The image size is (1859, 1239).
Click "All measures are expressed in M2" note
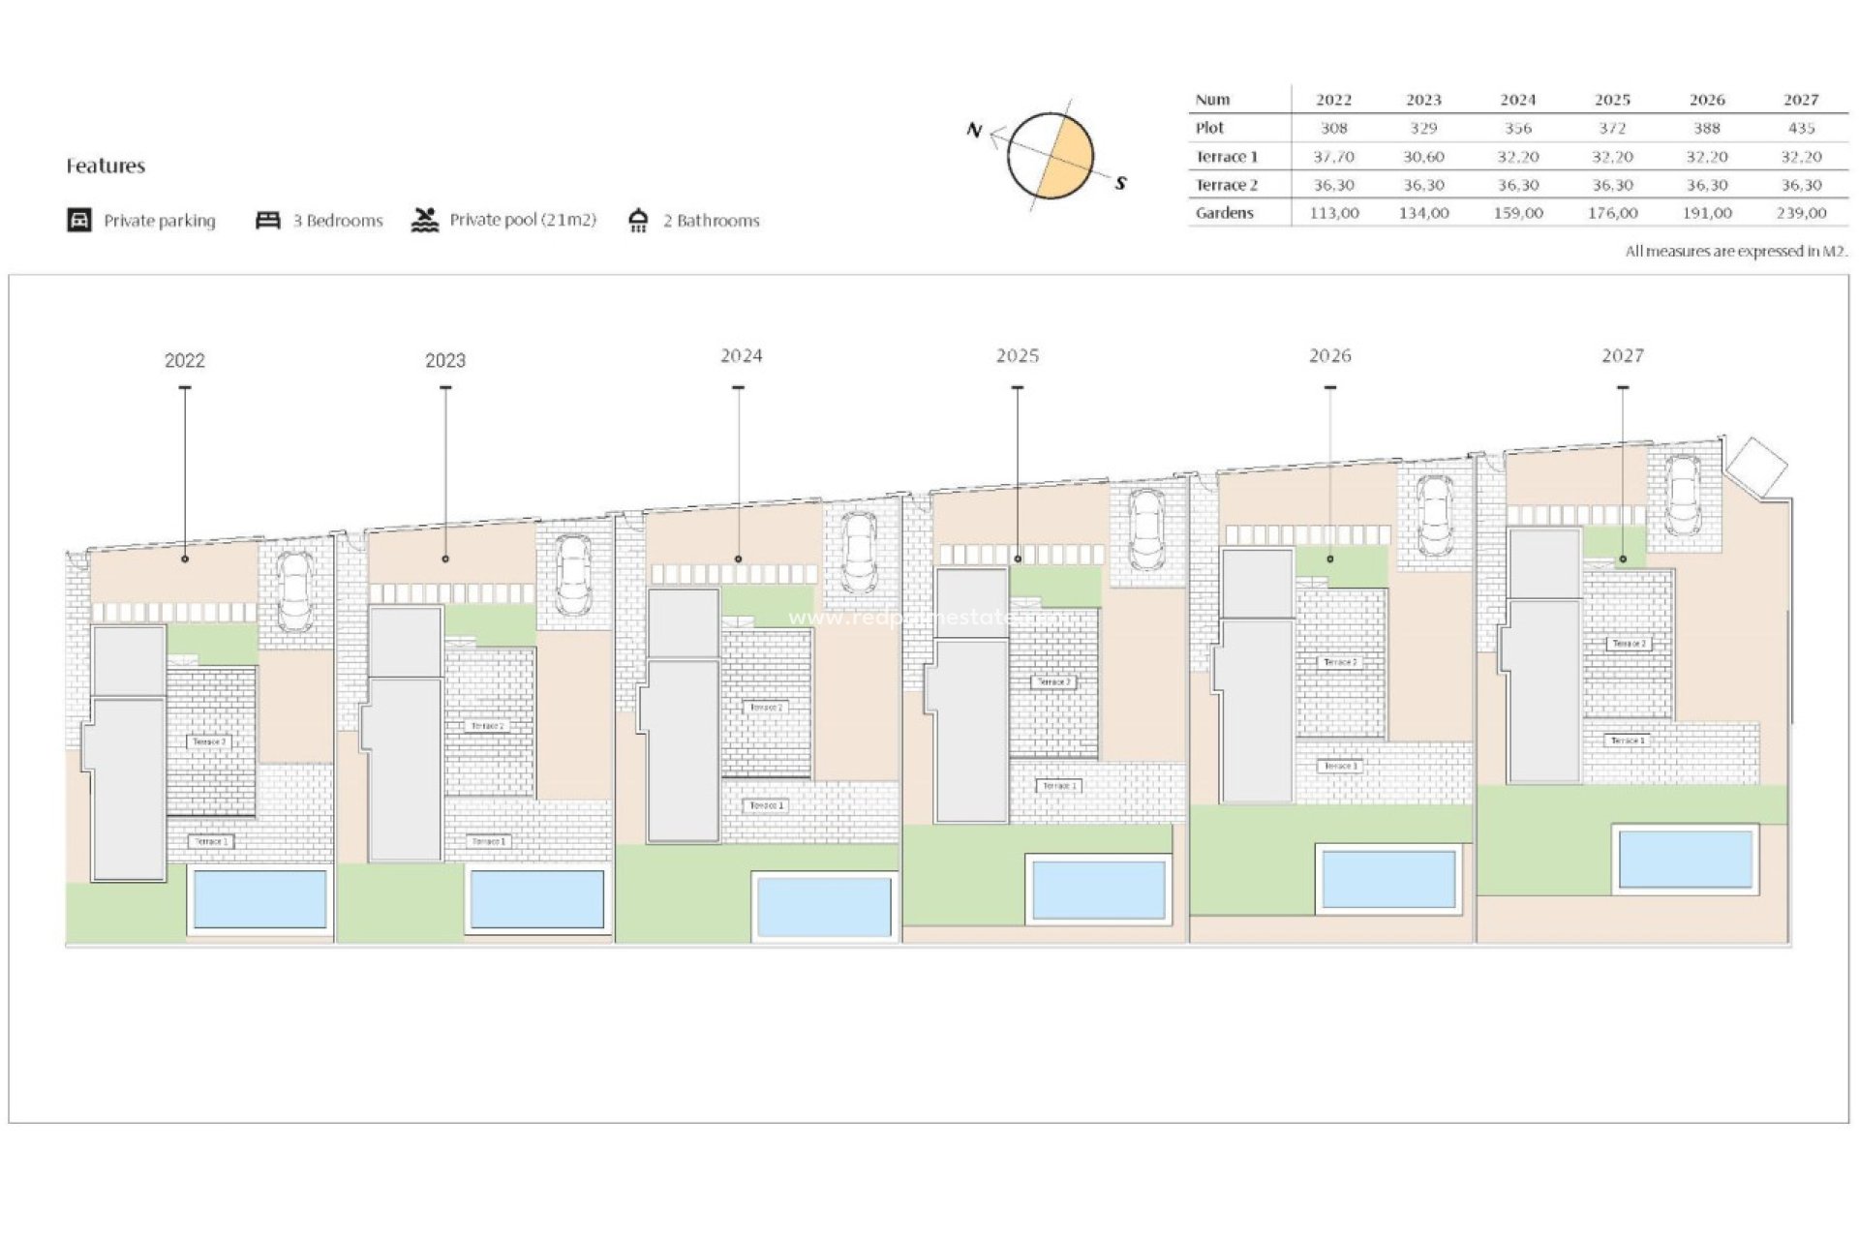[x=1736, y=252]
